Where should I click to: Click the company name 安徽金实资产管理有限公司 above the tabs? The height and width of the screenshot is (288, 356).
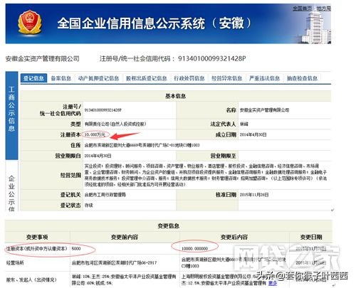43,58
